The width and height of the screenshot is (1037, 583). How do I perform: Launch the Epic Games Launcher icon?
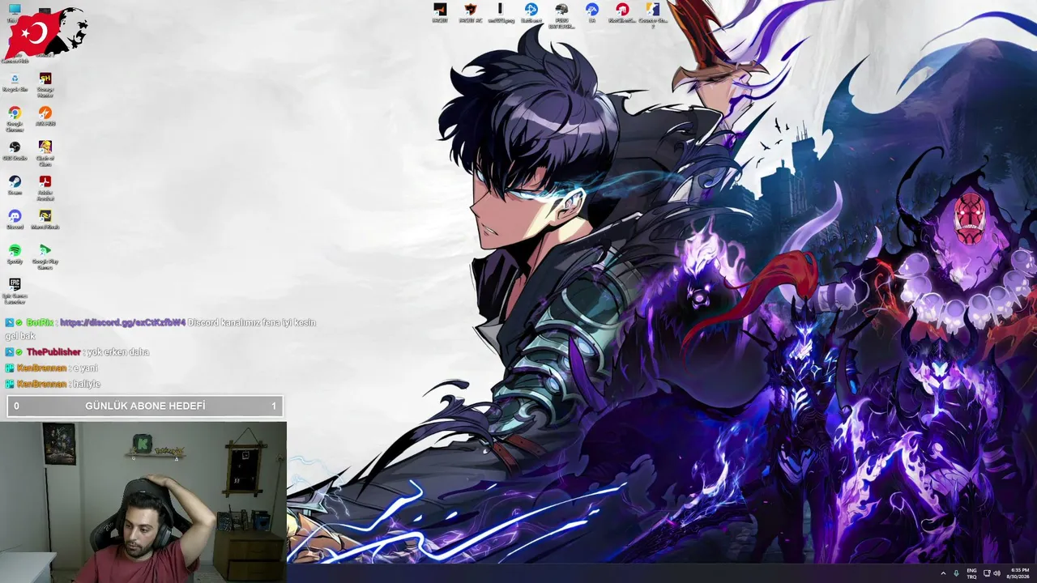click(15, 291)
